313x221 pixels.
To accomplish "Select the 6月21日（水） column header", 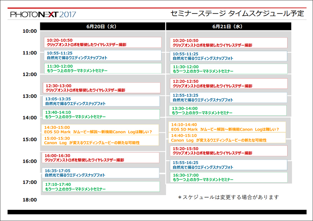I will [x=228, y=26].
